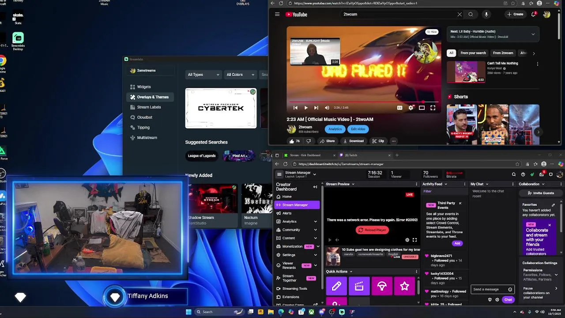Open Cloudbot in Streamlabs sidebar
Screen dimensions: 565x318
pos(144,117)
